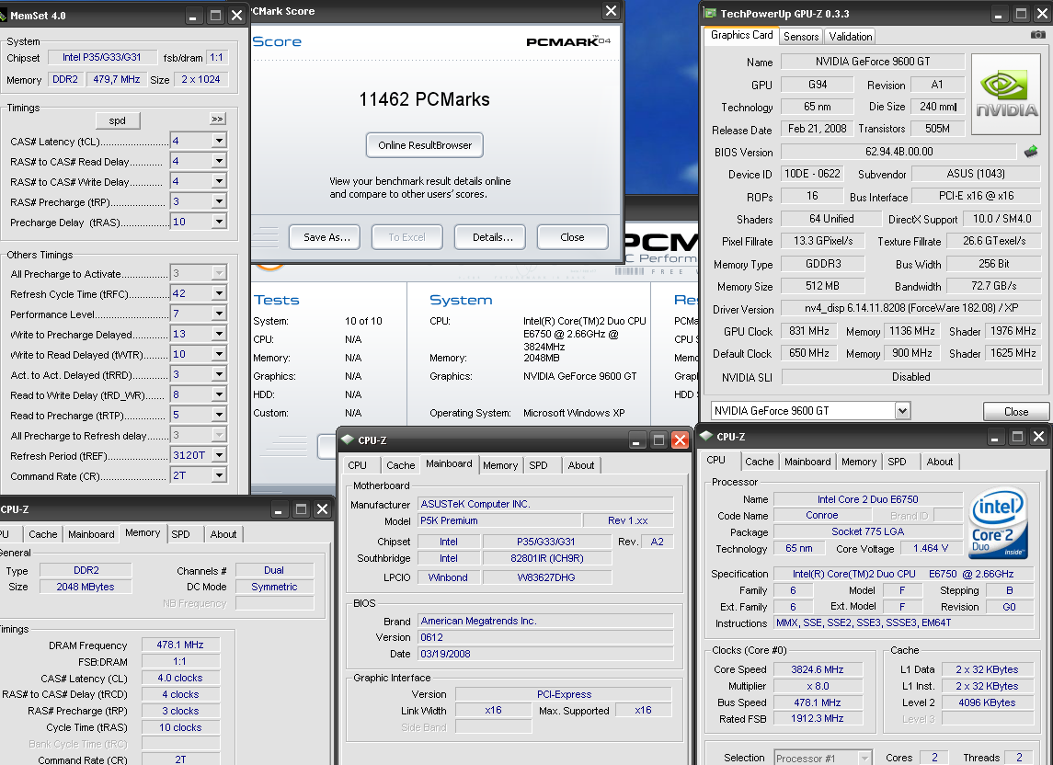
Task: Click the DRAM Frequency value 478.1 MHz
Action: [x=180, y=645]
